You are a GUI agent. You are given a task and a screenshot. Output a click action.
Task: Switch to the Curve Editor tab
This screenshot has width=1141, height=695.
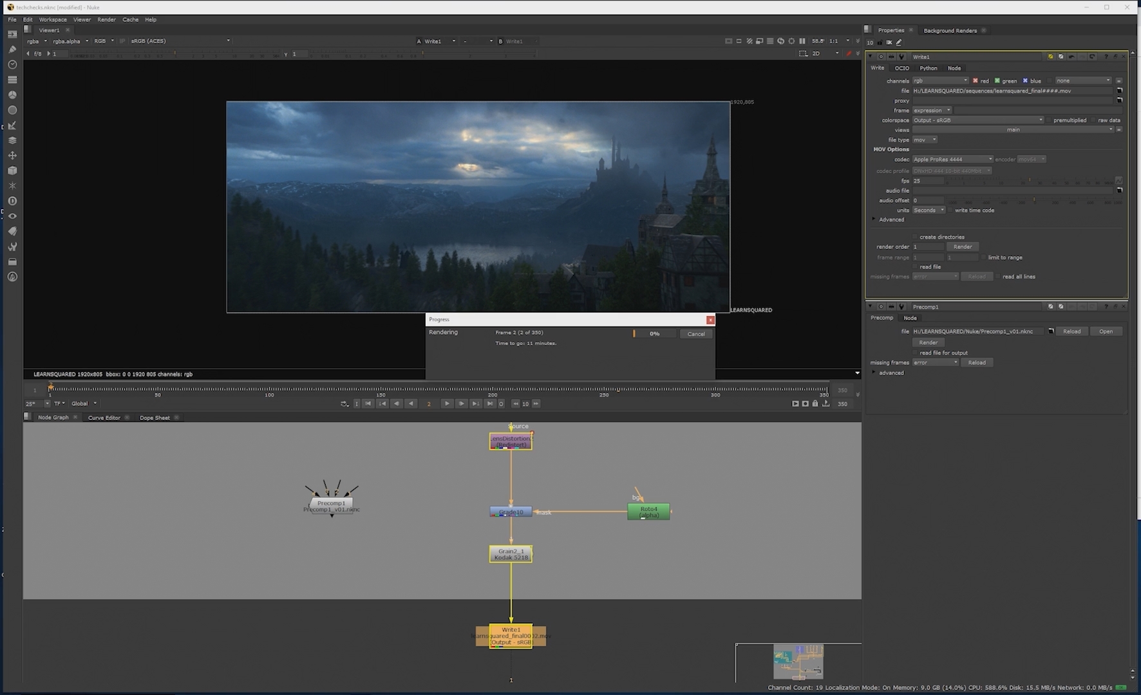104,418
